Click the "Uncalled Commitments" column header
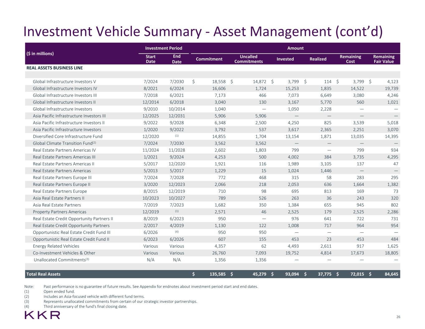 click(248, 59)
